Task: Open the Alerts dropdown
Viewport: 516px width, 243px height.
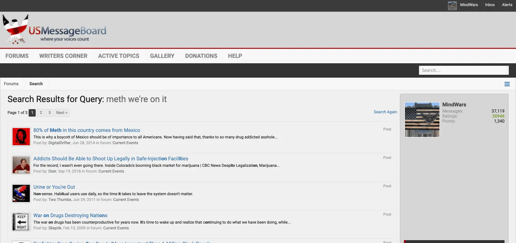Action: [x=507, y=5]
